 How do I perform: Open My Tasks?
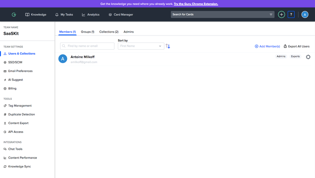coord(64,15)
